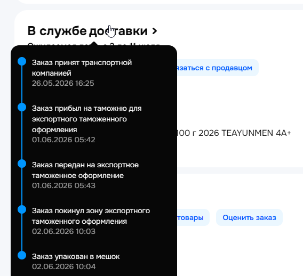Select the 'Заказ прибыл на таможню' timeline dot

(22, 107)
